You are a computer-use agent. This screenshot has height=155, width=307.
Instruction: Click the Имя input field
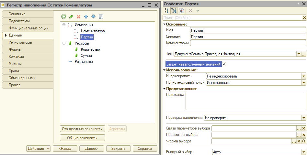click(248, 30)
